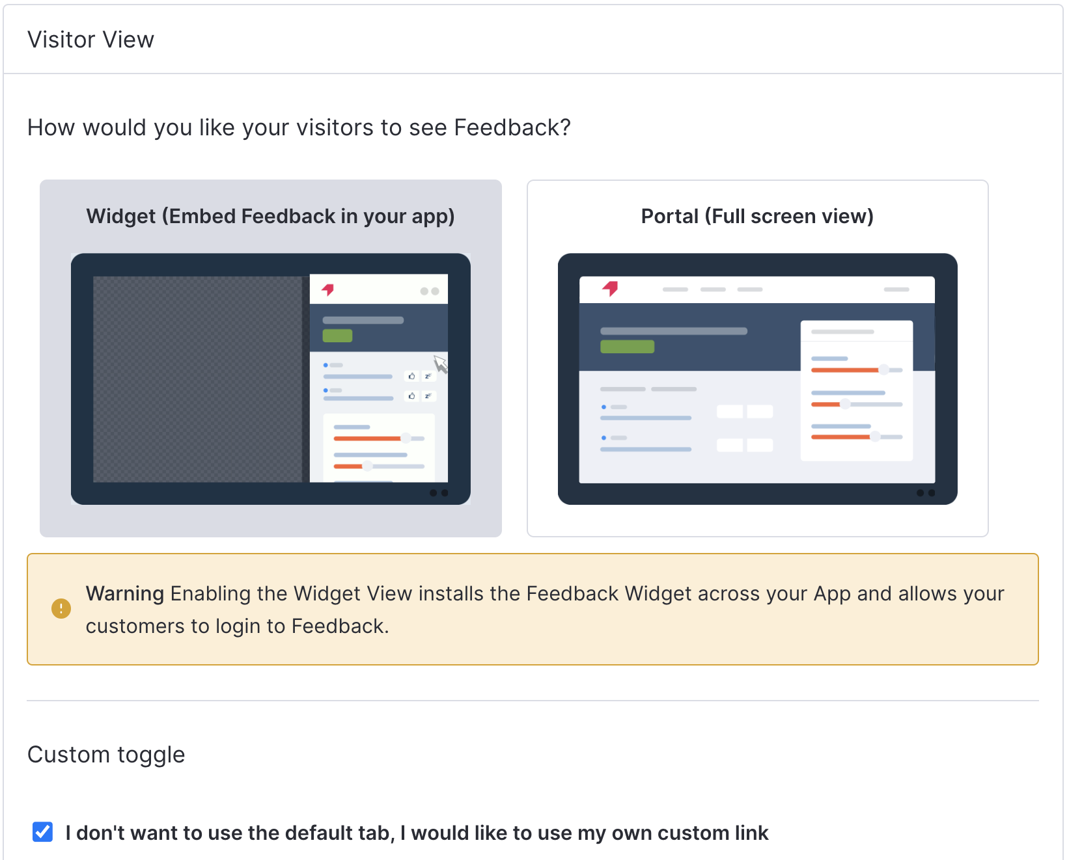The width and height of the screenshot is (1069, 860).
Task: Uncheck the custom link checkbox
Action: coord(43,831)
